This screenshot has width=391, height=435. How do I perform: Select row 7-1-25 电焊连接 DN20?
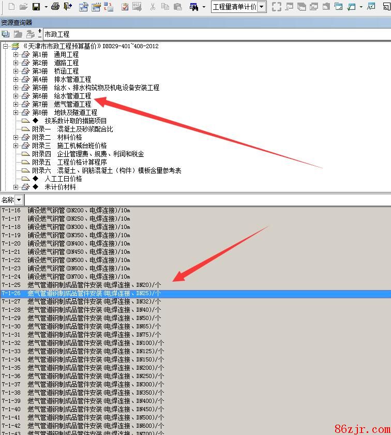[93, 285]
